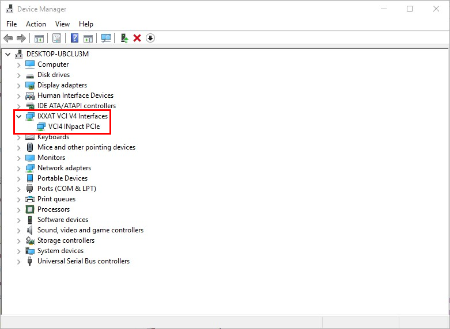Maximize the Device Manager window

point(410,9)
